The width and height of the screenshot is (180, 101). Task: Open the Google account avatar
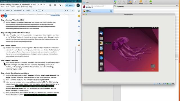point(78,5)
